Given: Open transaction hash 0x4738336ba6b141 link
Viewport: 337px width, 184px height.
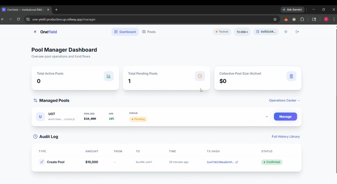Looking at the screenshot, I should click(x=220, y=162).
